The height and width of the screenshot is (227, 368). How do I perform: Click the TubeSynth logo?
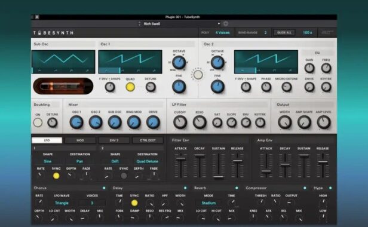(x=53, y=33)
